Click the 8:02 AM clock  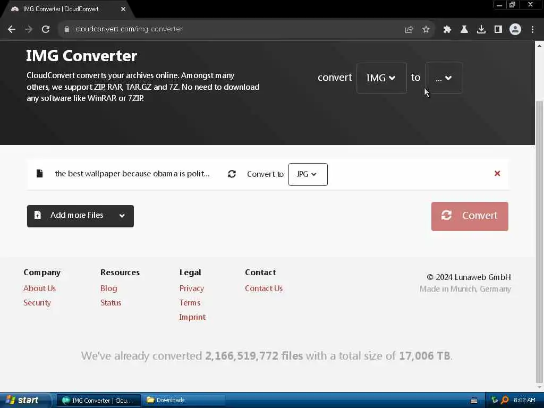pos(524,400)
